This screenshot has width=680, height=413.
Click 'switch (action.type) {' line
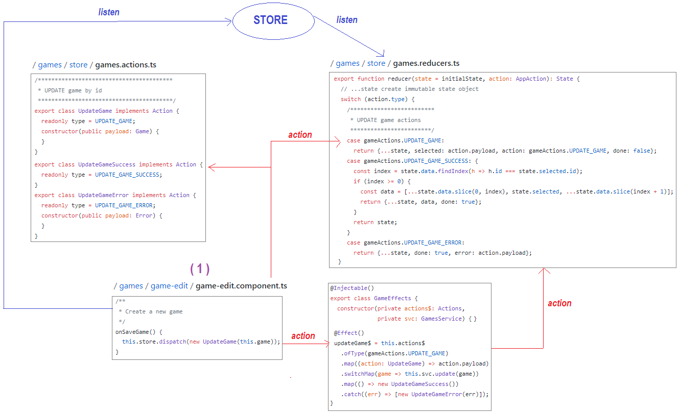[378, 99]
